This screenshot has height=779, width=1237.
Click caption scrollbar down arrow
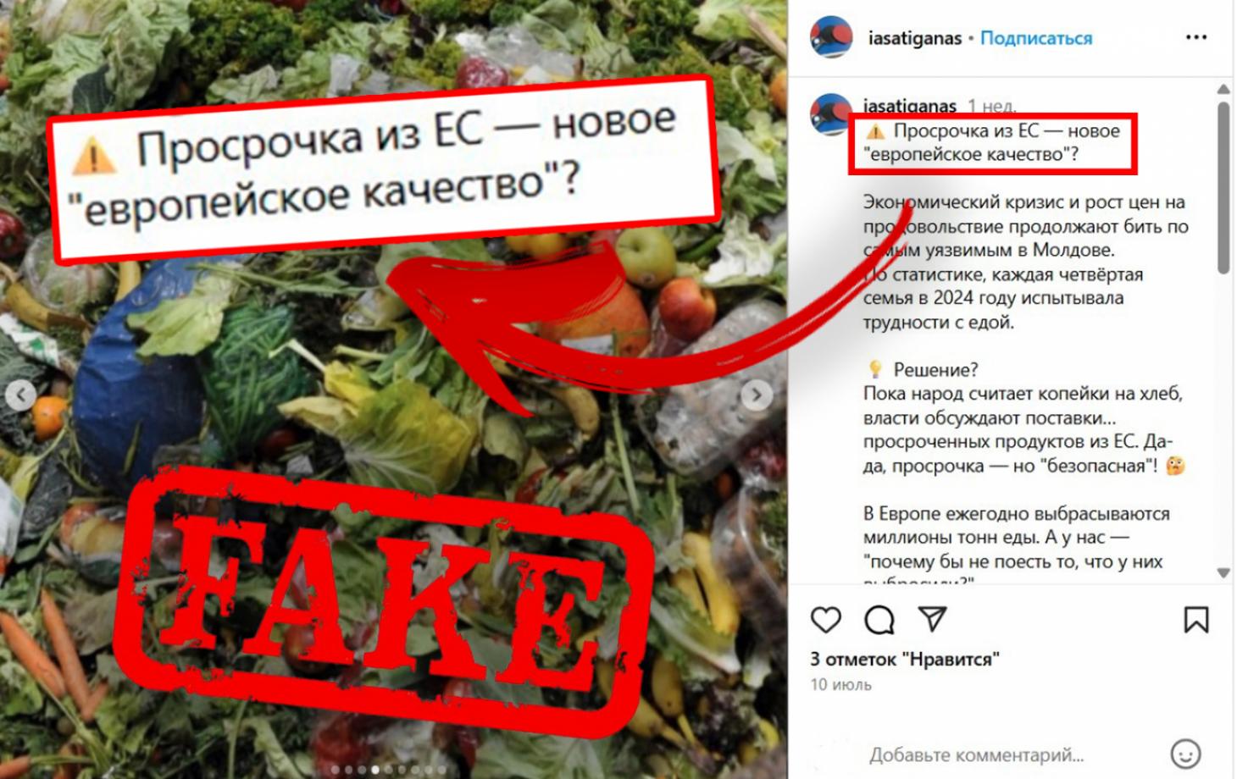coord(1223,572)
